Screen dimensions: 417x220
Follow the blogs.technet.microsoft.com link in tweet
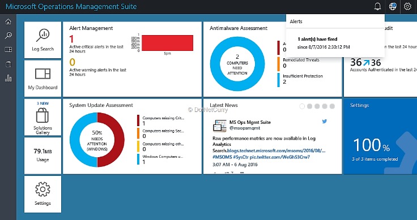coord(276,151)
